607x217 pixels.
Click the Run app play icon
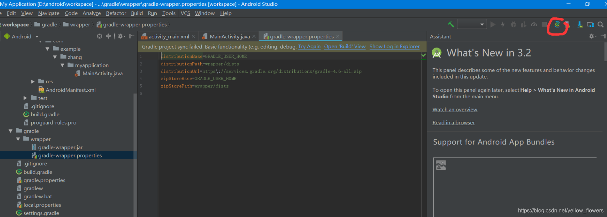(493, 24)
